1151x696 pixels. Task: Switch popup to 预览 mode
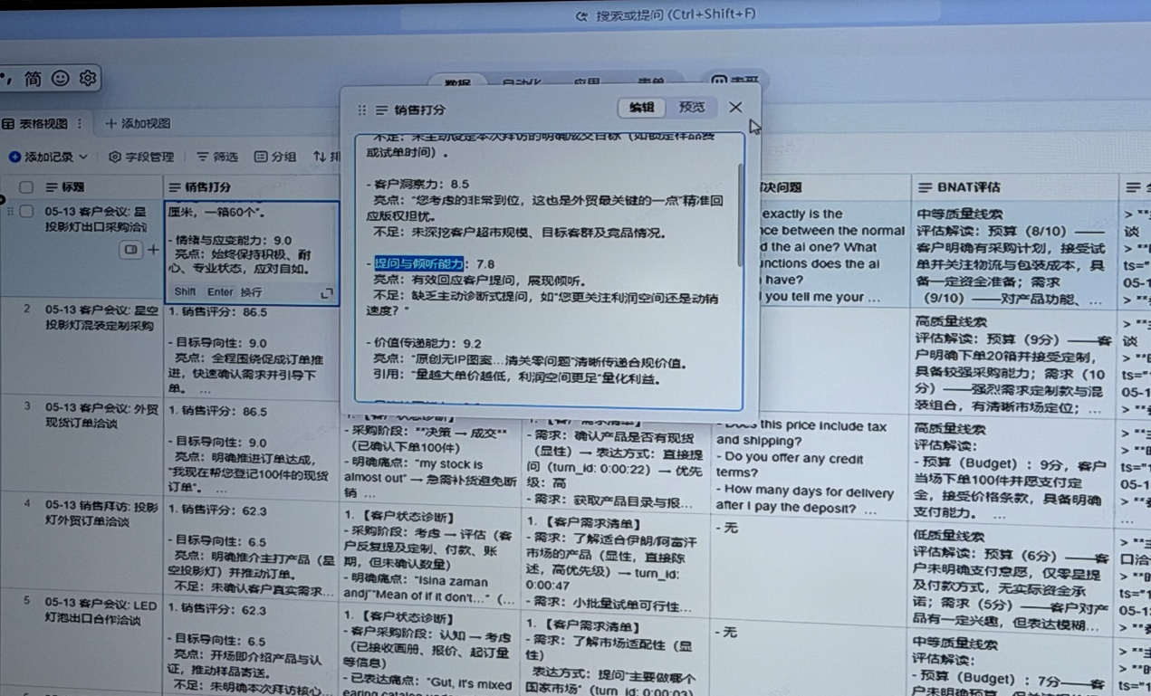pos(692,107)
